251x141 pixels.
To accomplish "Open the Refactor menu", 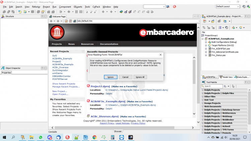I will click(36, 7).
